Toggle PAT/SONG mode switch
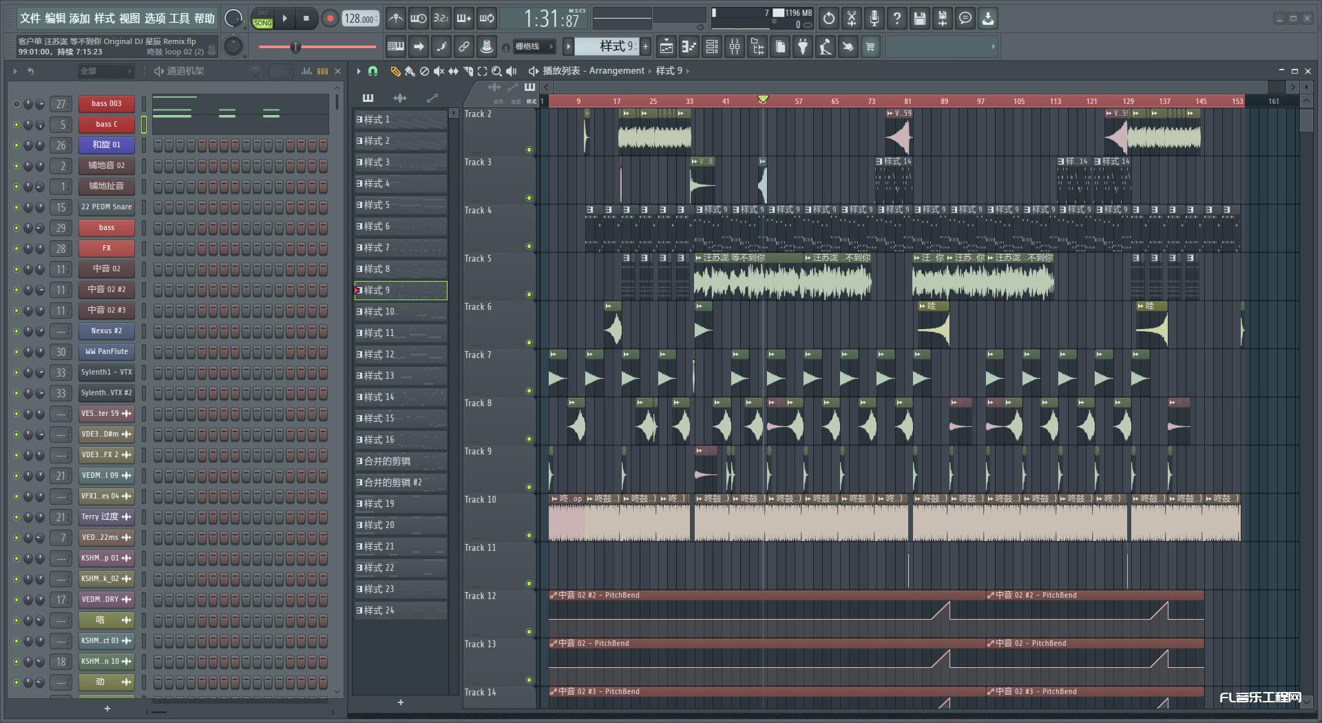 262,19
